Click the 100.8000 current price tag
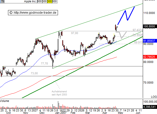Screen dimensions: 157x114 coord(150,26)
